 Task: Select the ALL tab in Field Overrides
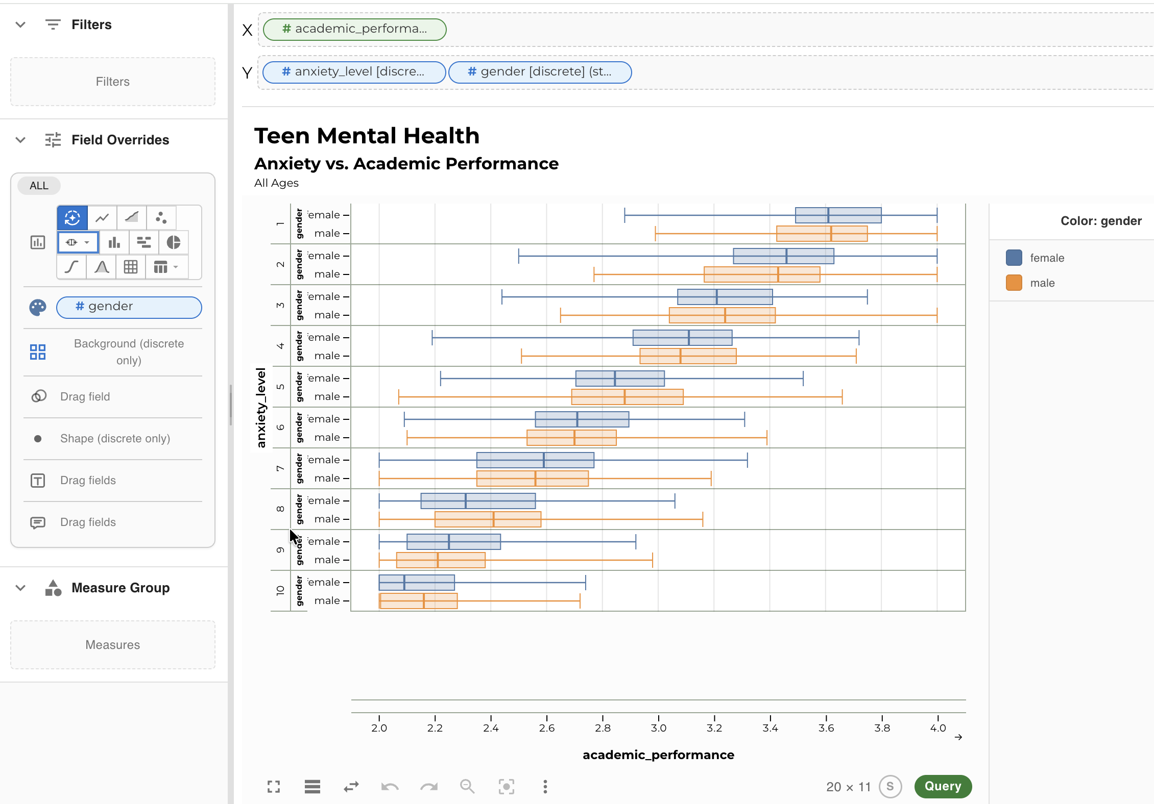pos(39,186)
